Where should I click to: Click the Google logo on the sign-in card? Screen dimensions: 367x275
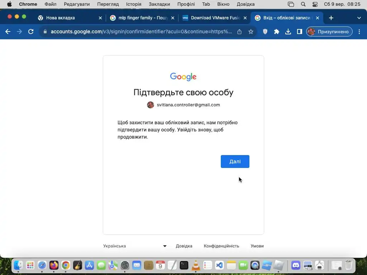(183, 77)
